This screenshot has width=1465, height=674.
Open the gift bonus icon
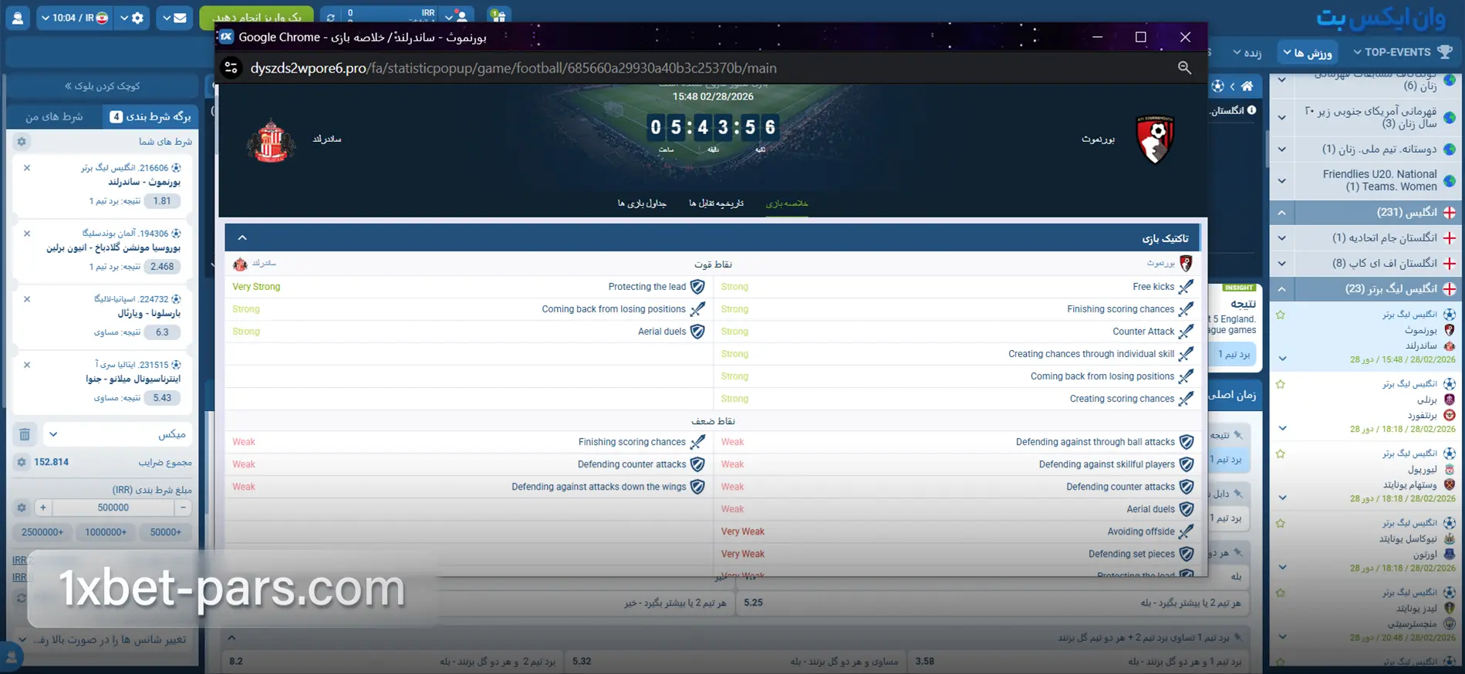coord(498,16)
